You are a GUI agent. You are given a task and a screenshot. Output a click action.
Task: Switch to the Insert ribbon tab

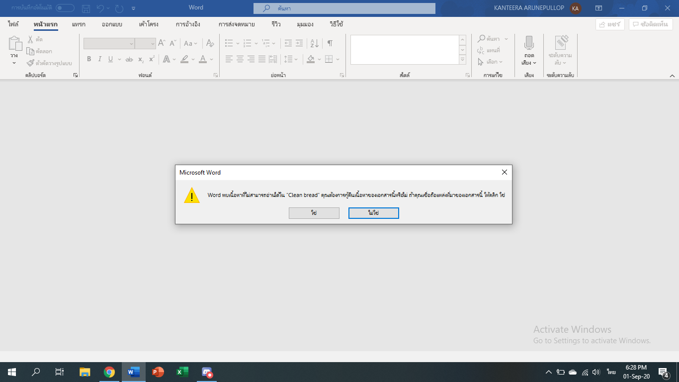79,24
